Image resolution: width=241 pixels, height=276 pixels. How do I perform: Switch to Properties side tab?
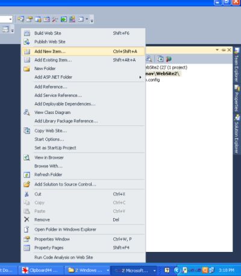tap(237, 98)
